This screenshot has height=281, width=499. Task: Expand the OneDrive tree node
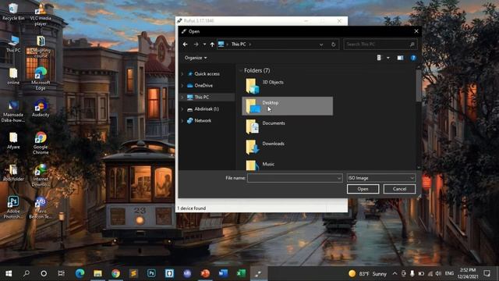coord(182,86)
